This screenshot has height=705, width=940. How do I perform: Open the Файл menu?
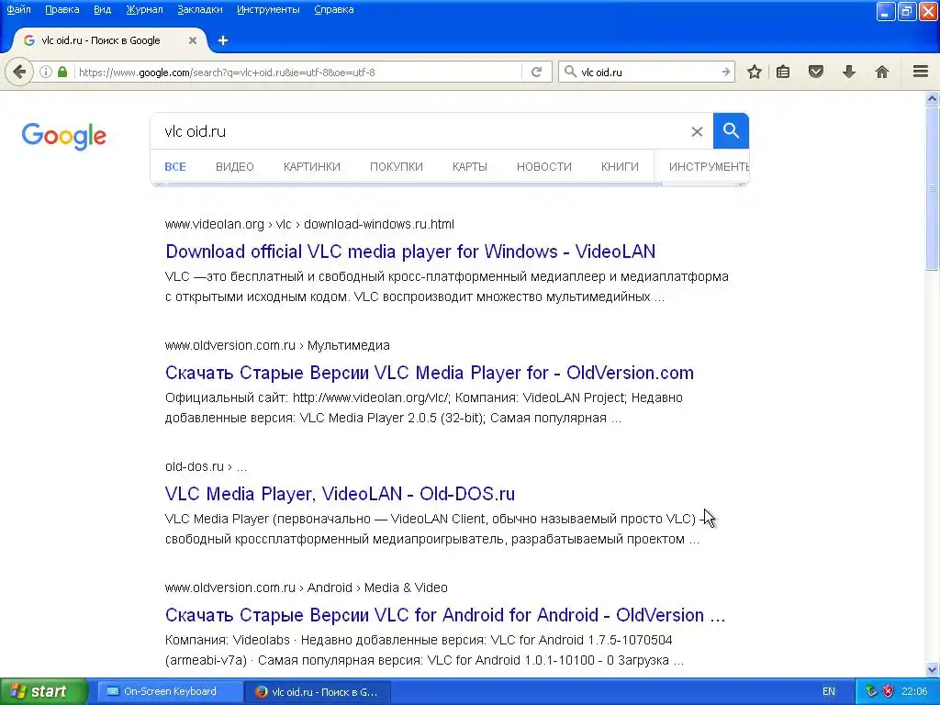(18, 9)
